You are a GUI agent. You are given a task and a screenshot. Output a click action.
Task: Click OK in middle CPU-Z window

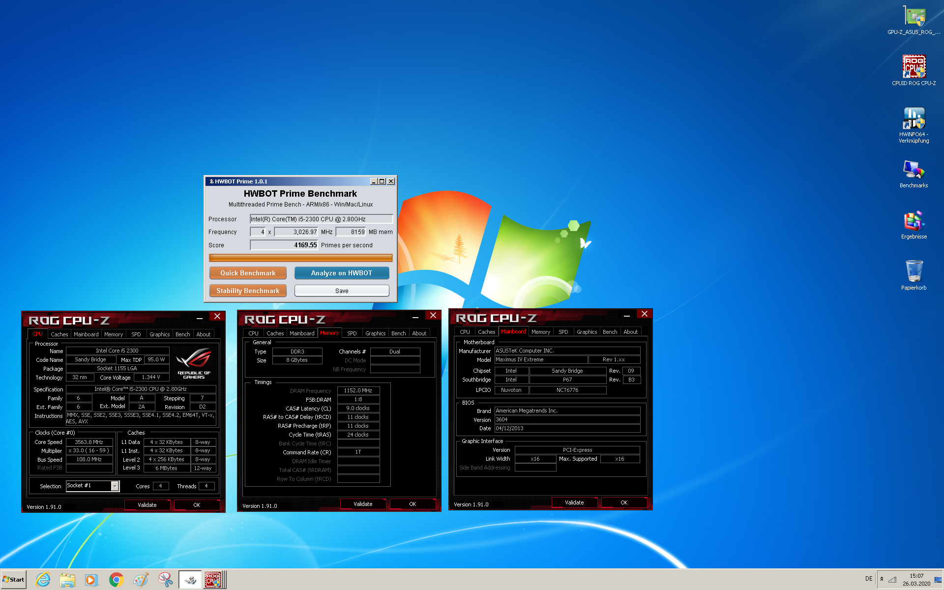(413, 504)
